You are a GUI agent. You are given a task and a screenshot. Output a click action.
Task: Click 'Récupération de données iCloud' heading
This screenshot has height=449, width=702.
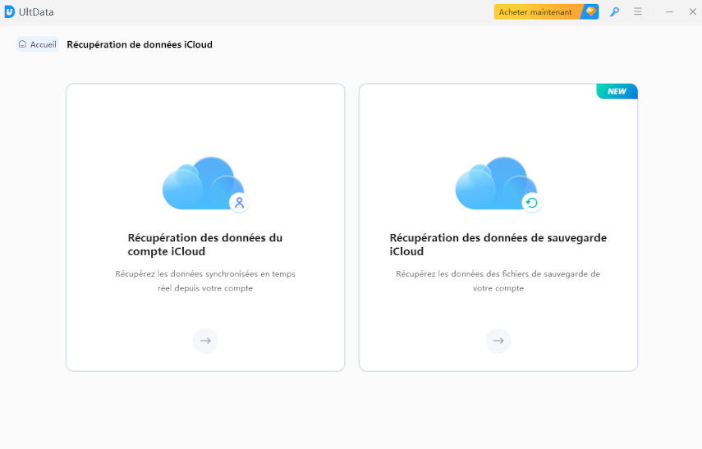pos(140,44)
